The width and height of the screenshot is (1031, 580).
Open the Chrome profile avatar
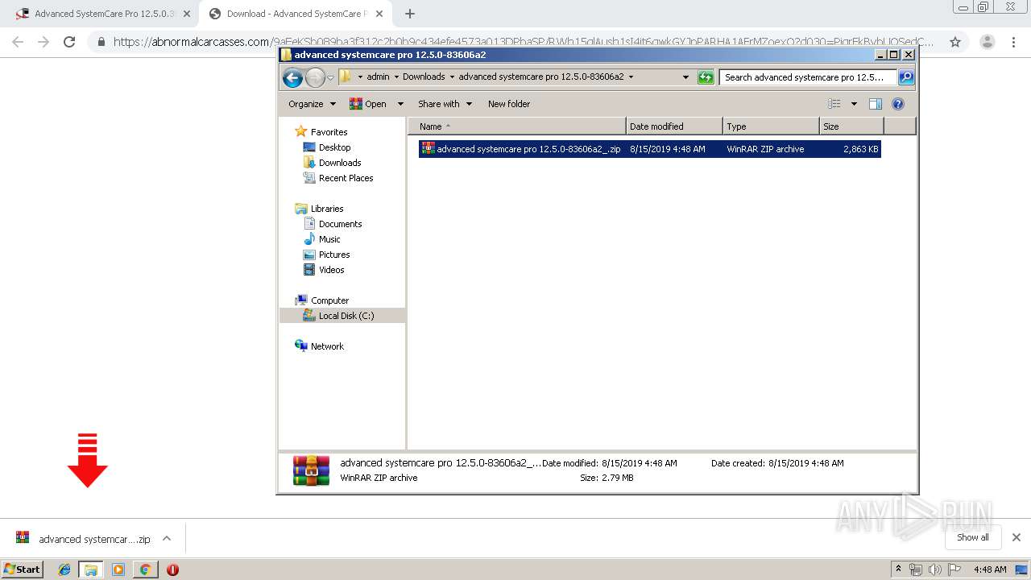(987, 42)
